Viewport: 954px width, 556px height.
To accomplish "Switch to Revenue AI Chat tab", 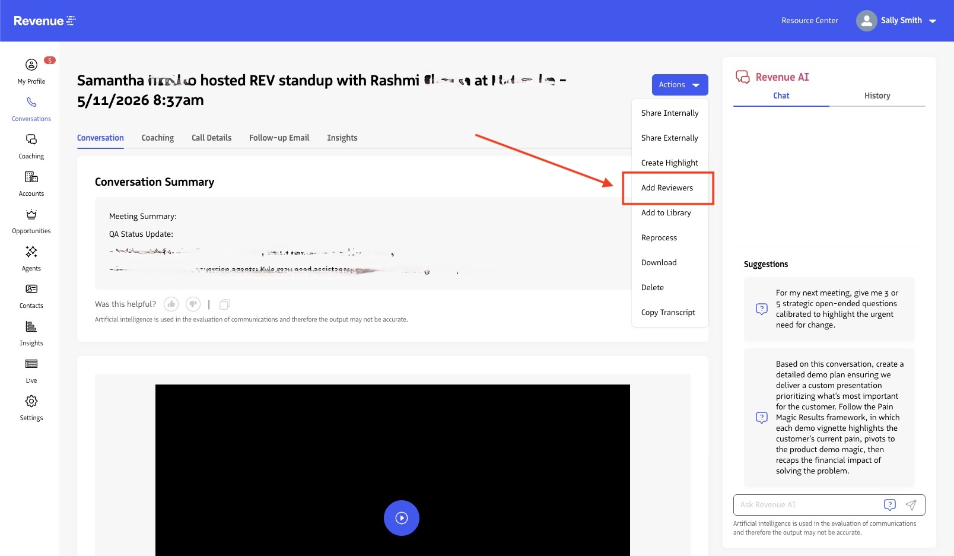I will pyautogui.click(x=781, y=96).
